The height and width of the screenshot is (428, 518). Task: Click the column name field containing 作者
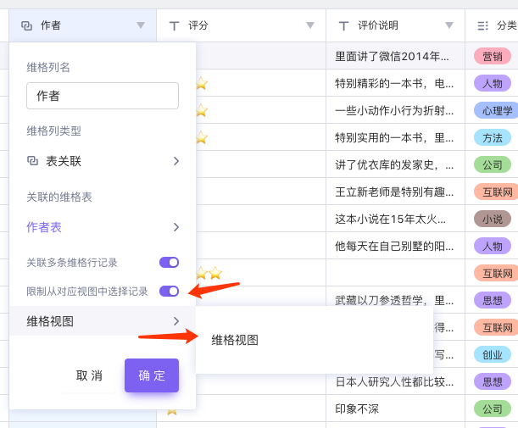click(102, 96)
